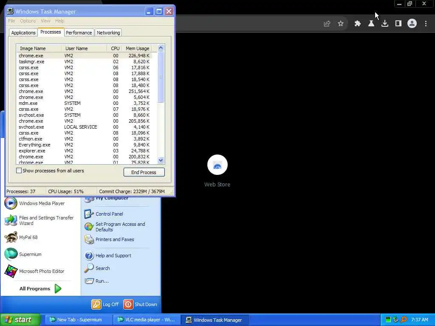Open Help and Support
The width and height of the screenshot is (435, 326).
[x=107, y=255]
